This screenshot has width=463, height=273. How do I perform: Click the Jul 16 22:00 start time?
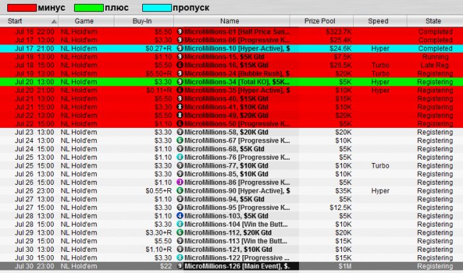[34, 32]
